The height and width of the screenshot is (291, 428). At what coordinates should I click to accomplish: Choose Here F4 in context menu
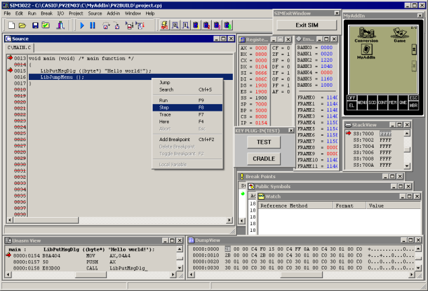(x=187, y=122)
